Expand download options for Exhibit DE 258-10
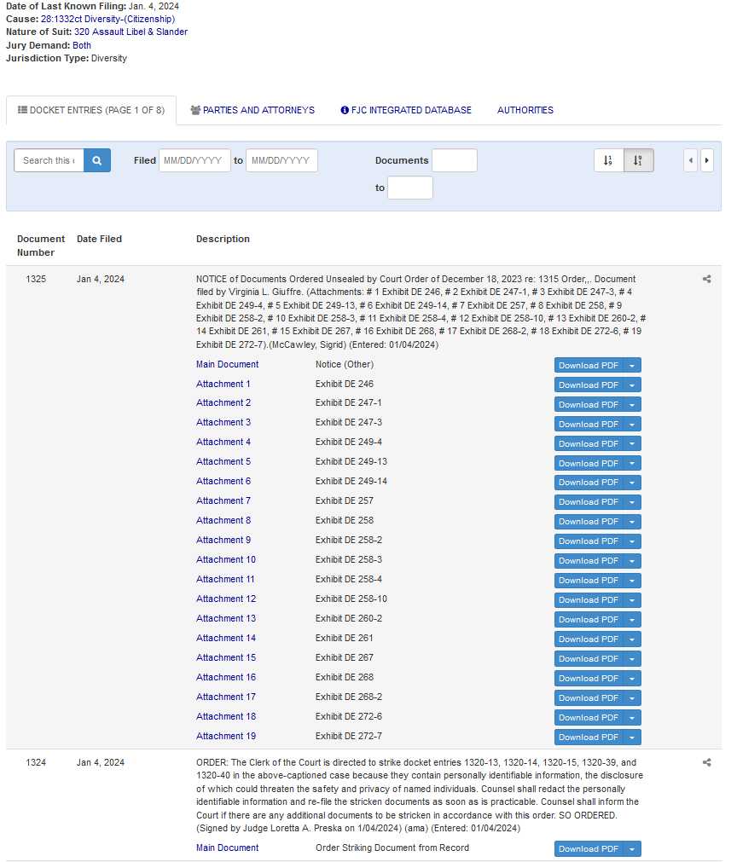 pyautogui.click(x=632, y=600)
